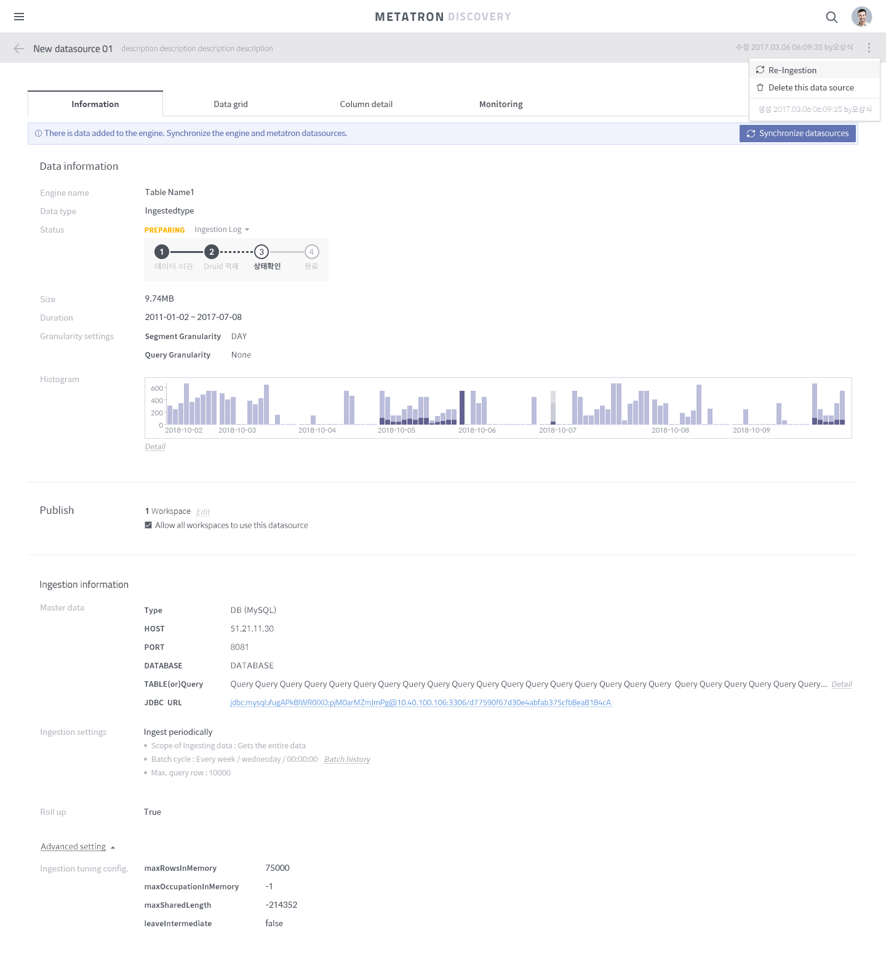Open the Column detail tab
The height and width of the screenshot is (973, 886).
366,104
